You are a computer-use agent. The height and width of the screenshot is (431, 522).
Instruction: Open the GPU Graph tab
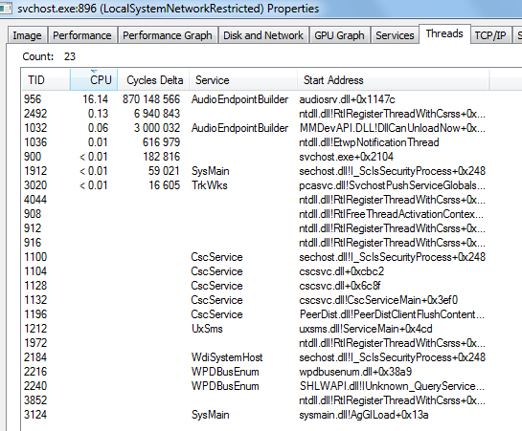pos(340,35)
